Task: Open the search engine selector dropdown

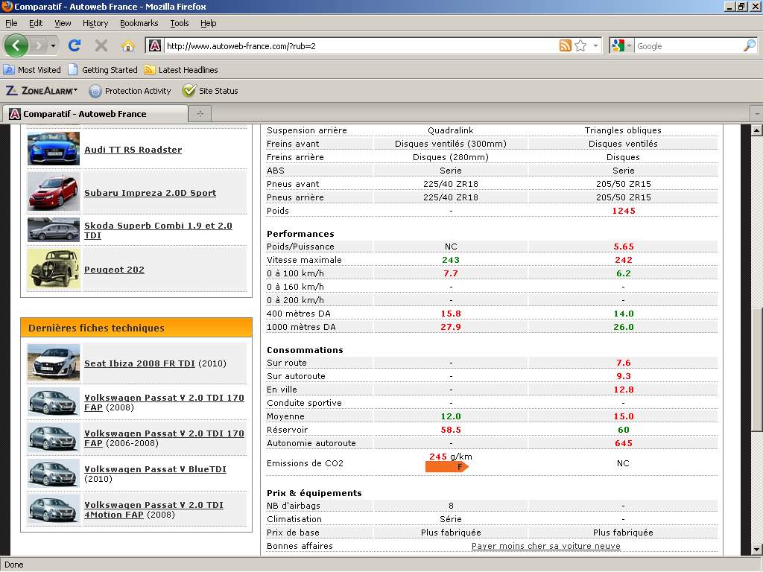Action: (621, 45)
